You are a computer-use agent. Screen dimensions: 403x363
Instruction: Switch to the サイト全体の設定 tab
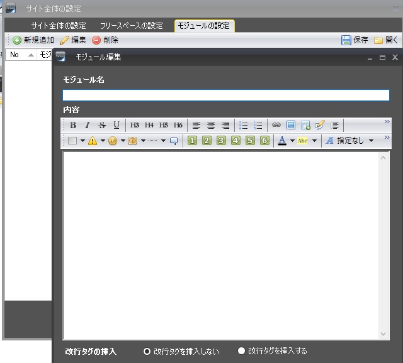point(59,26)
